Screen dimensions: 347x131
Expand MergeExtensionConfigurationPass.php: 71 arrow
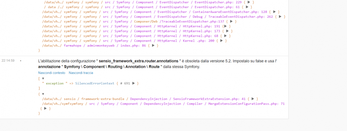pyautogui.click(x=45, y=108)
